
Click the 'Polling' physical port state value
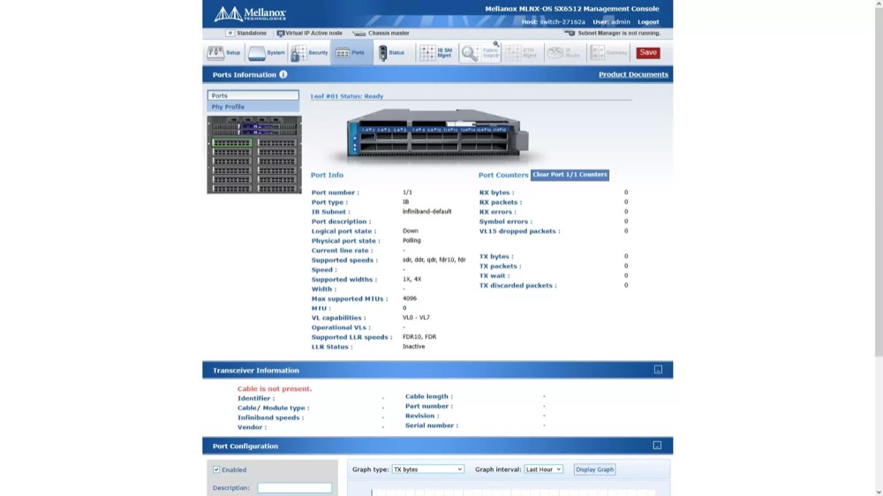[x=411, y=240]
